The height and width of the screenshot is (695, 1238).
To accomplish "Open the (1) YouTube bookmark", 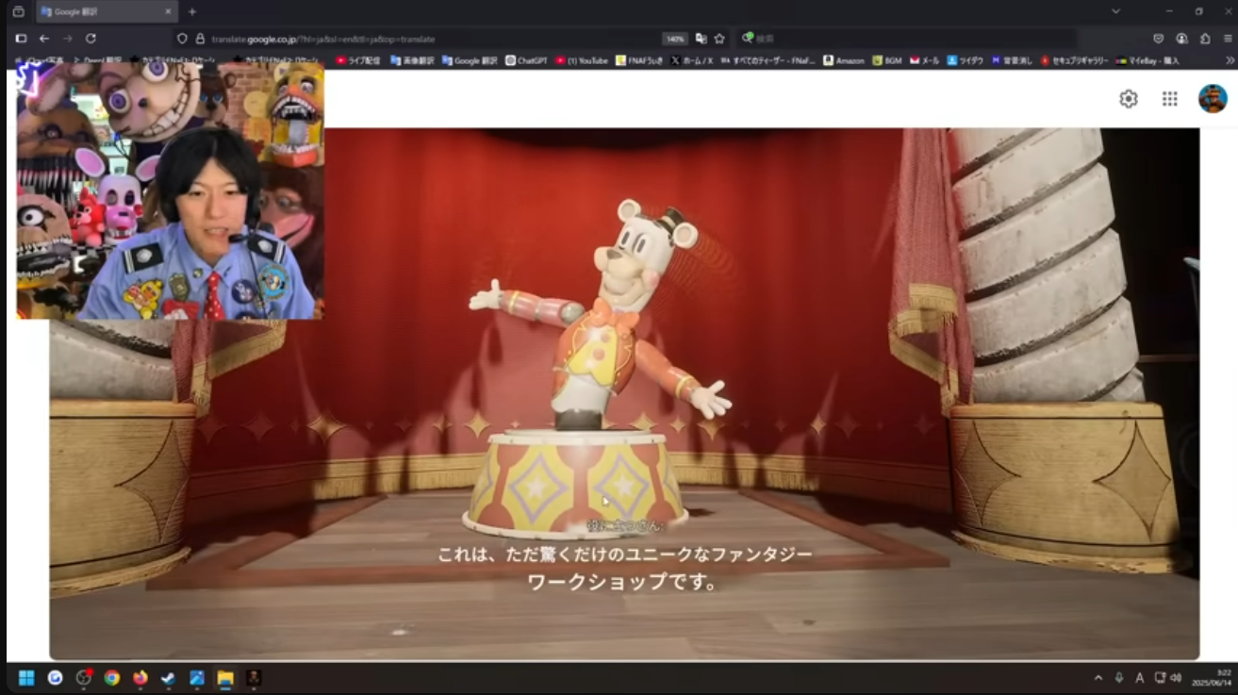I will 582,60.
